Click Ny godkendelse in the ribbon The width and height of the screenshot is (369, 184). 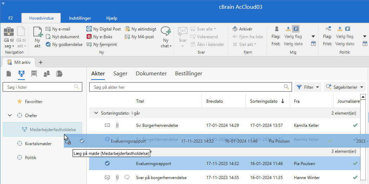[64, 45]
